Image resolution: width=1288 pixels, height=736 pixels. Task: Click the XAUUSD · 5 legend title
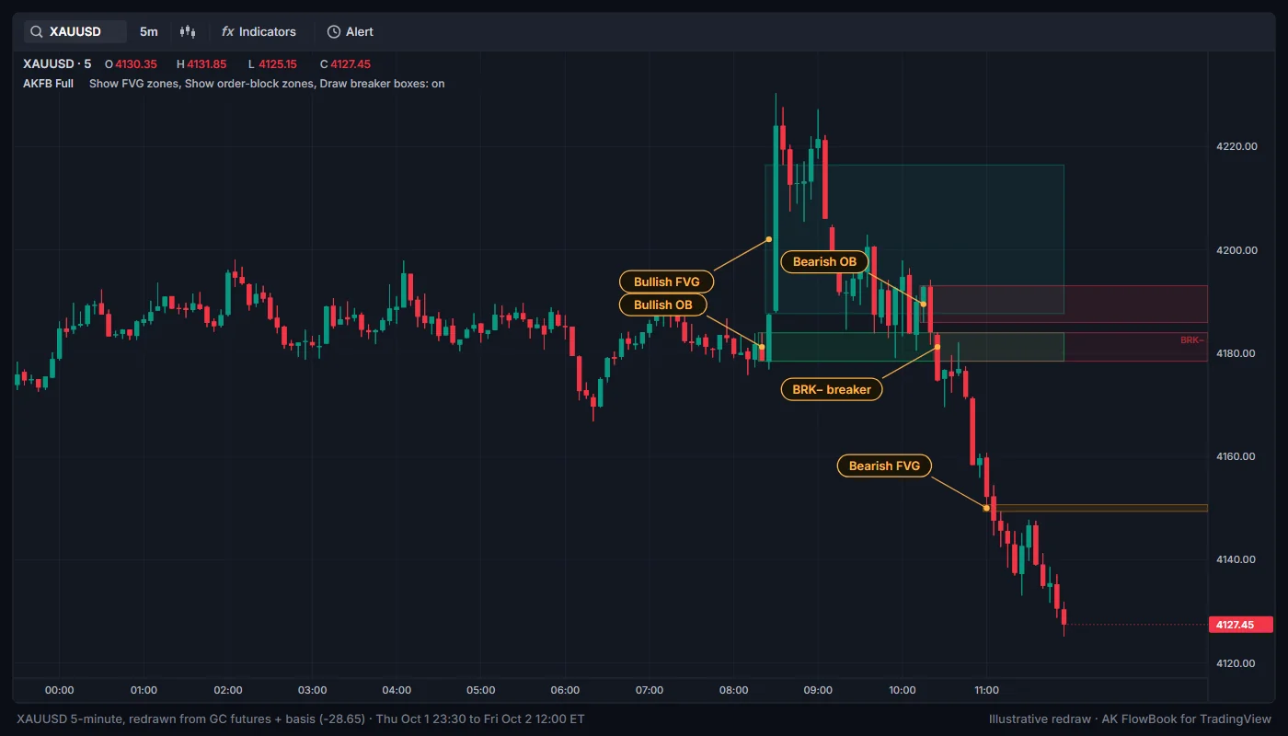(x=57, y=64)
